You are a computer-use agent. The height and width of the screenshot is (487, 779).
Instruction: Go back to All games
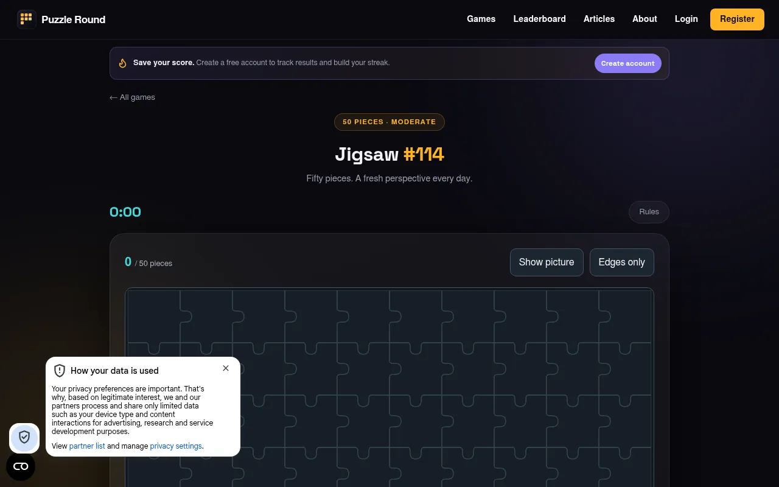(x=133, y=97)
